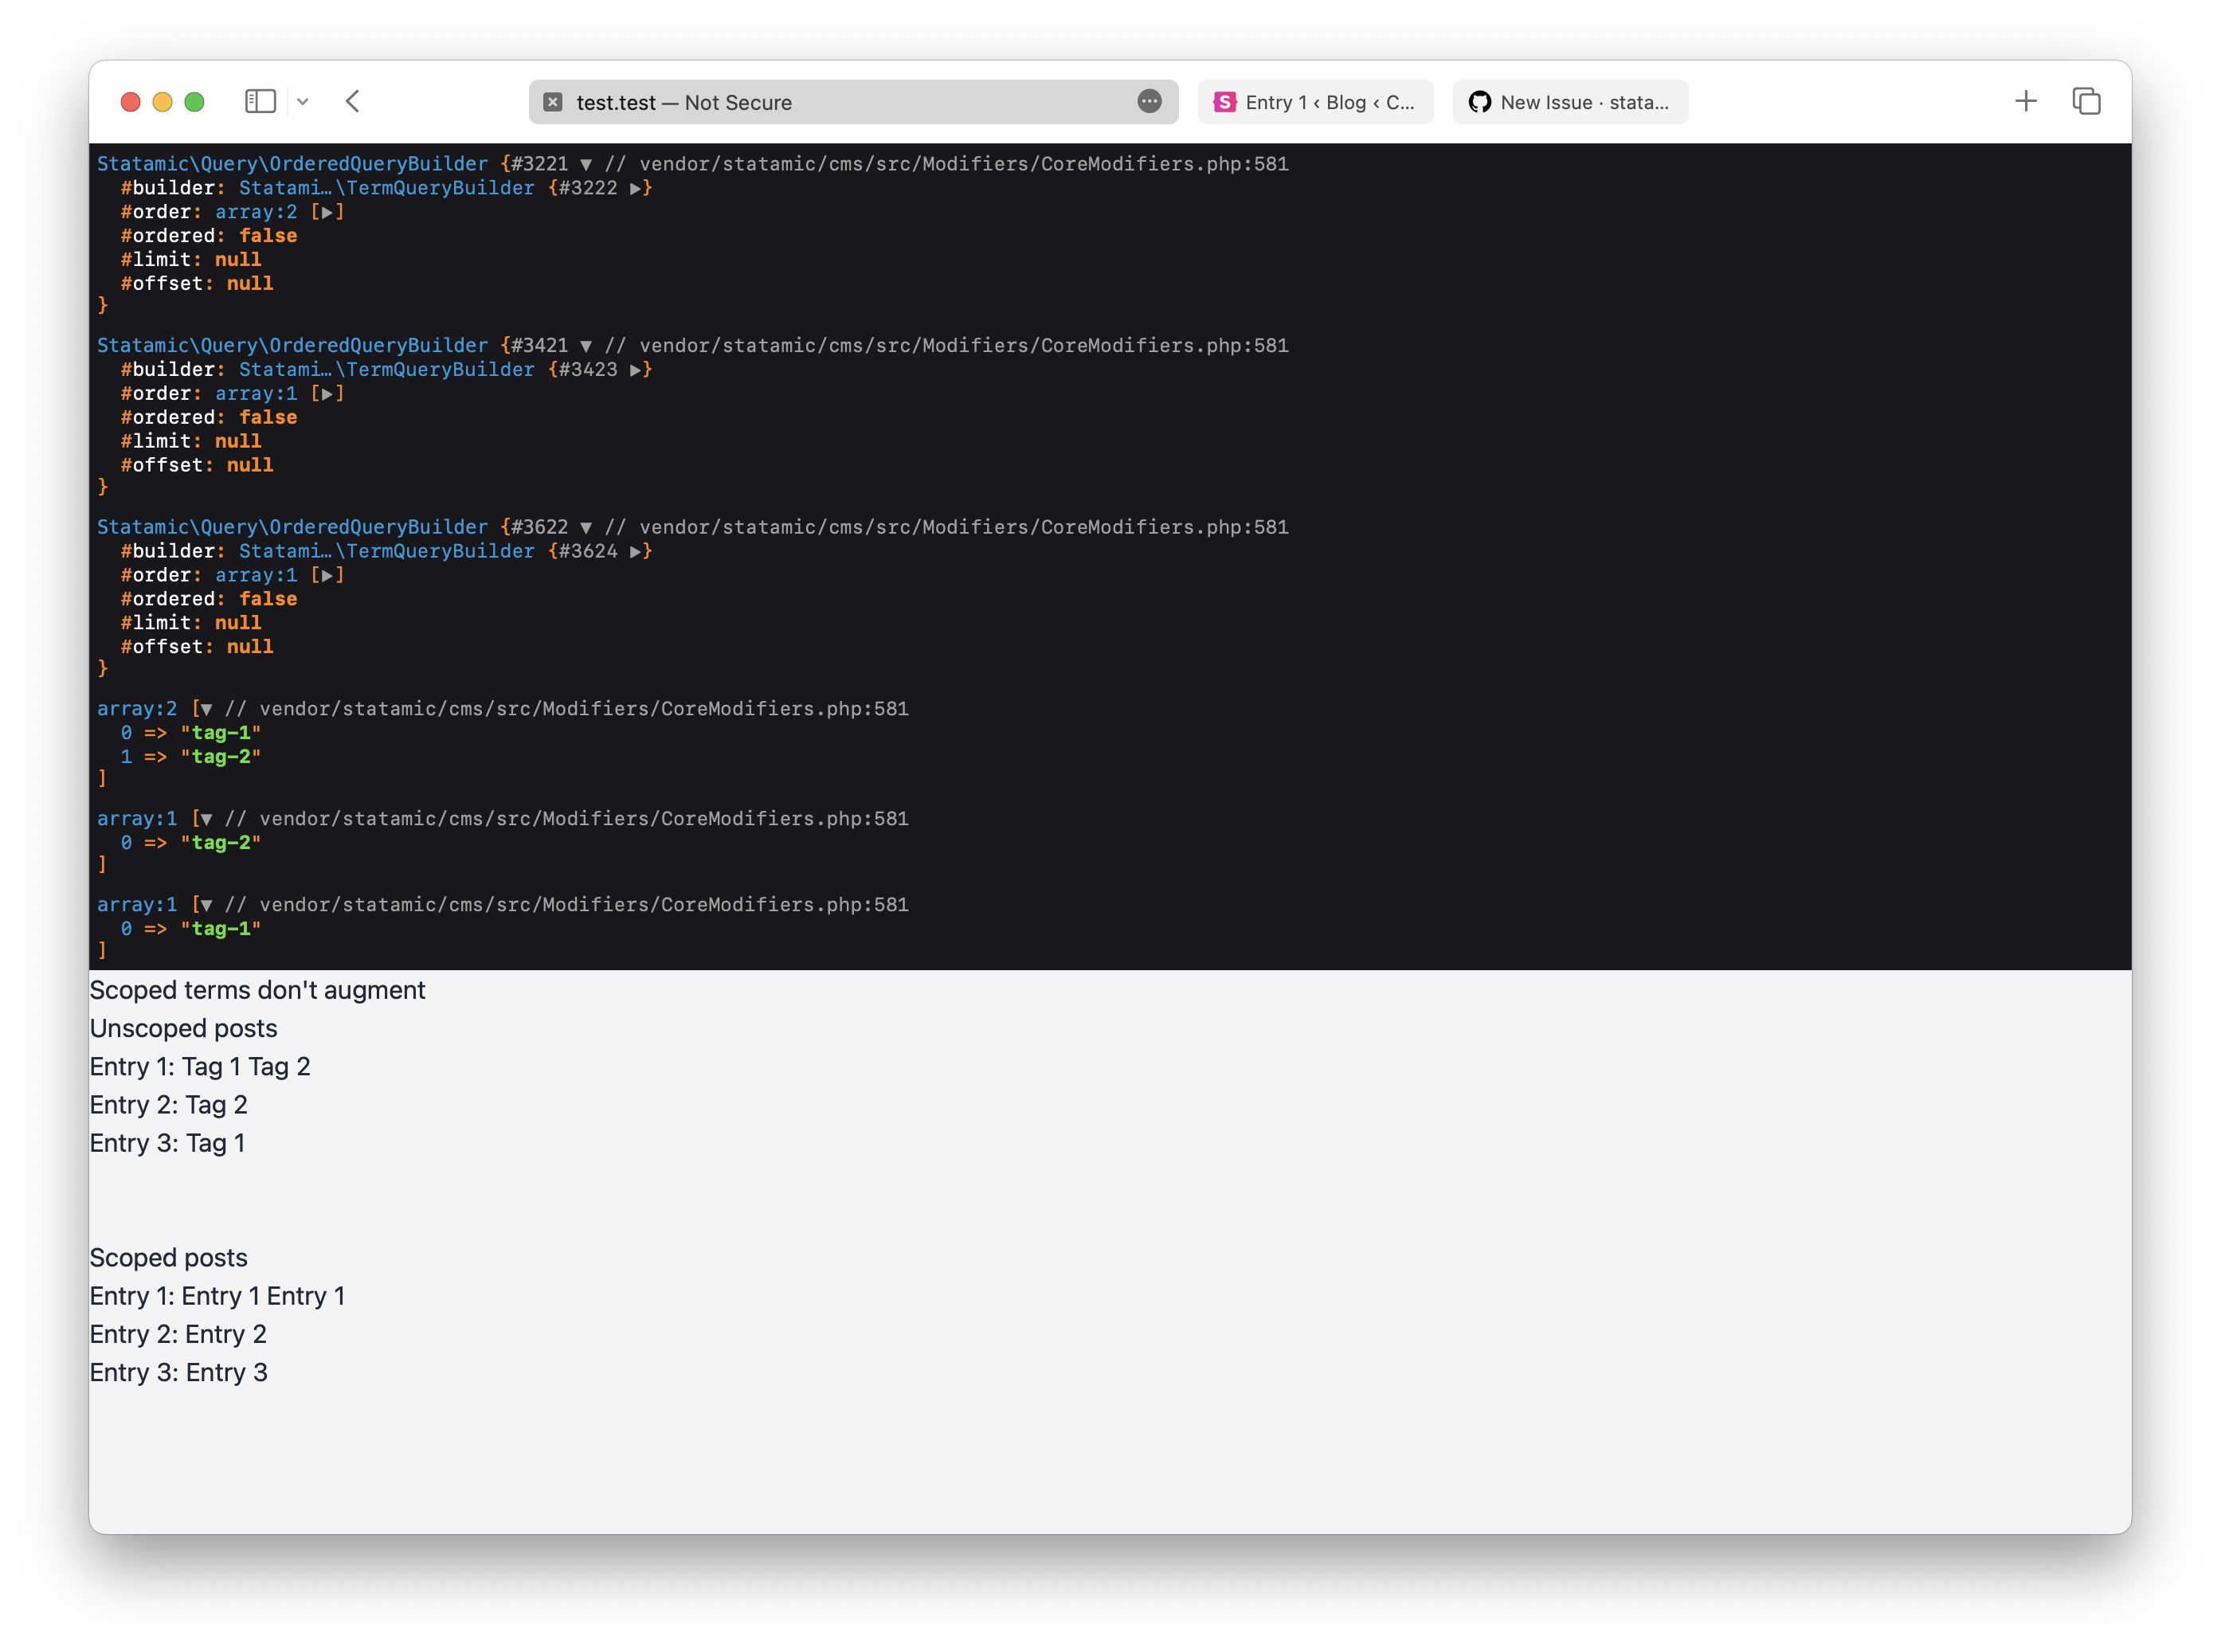Click the Statamic favicon on the Entry tab

click(1224, 102)
